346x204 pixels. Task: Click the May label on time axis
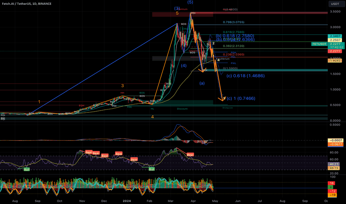click(215, 201)
